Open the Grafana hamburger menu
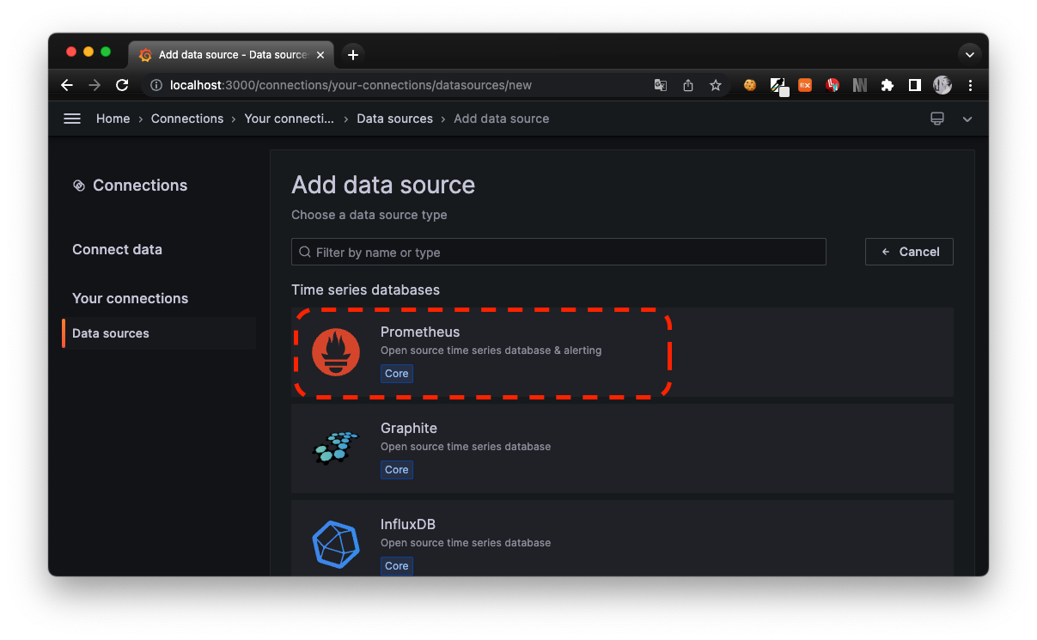This screenshot has height=640, width=1037. pyautogui.click(x=72, y=119)
